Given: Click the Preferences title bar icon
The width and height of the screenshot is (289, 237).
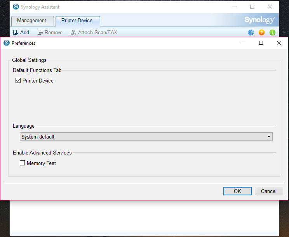Looking at the screenshot, I should pos(7,43).
